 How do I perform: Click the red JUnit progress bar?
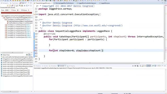tap(16, 13)
